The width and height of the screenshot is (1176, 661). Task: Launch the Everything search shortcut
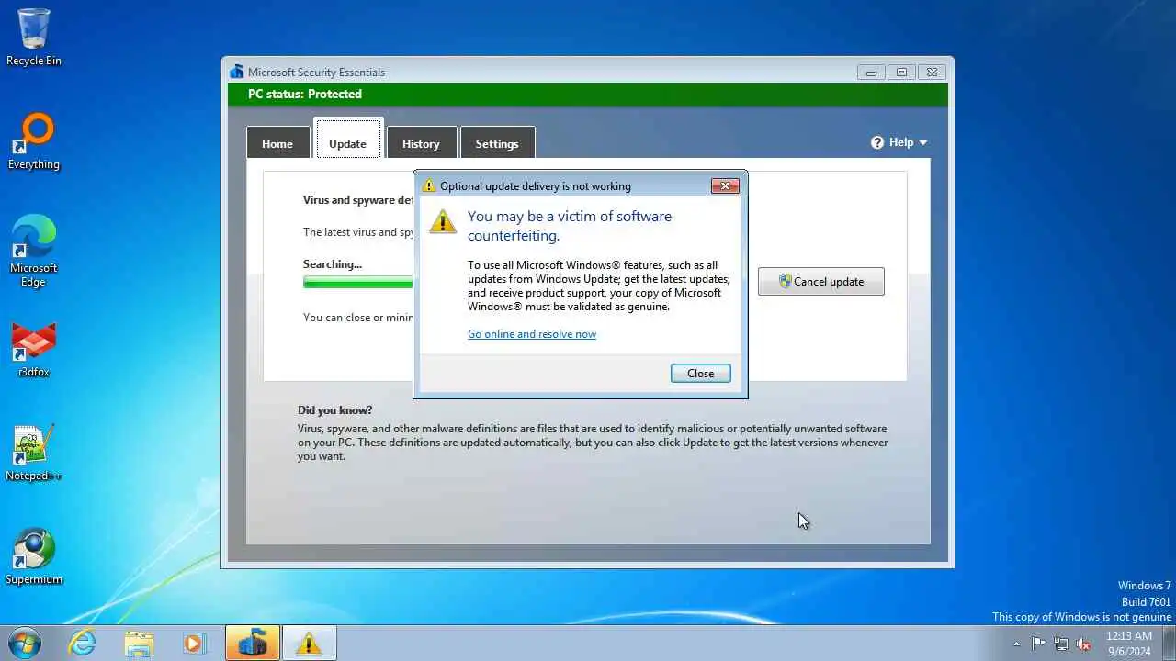tap(34, 141)
